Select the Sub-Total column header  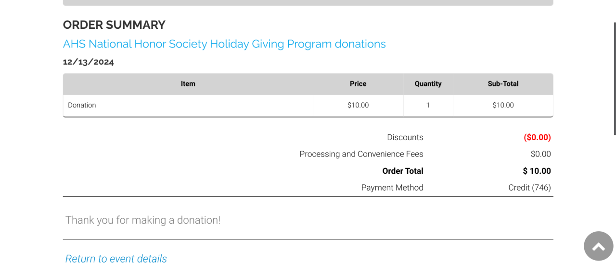[503, 84]
